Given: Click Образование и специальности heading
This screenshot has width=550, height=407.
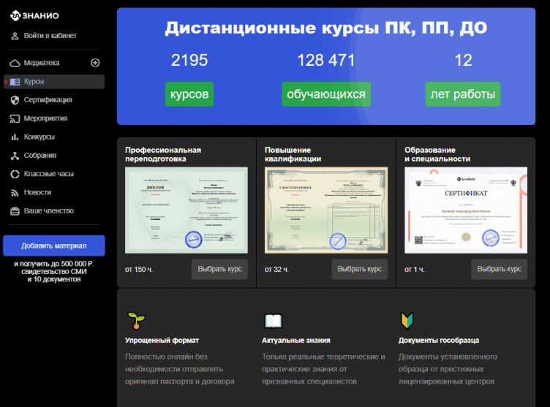Looking at the screenshot, I should (437, 154).
